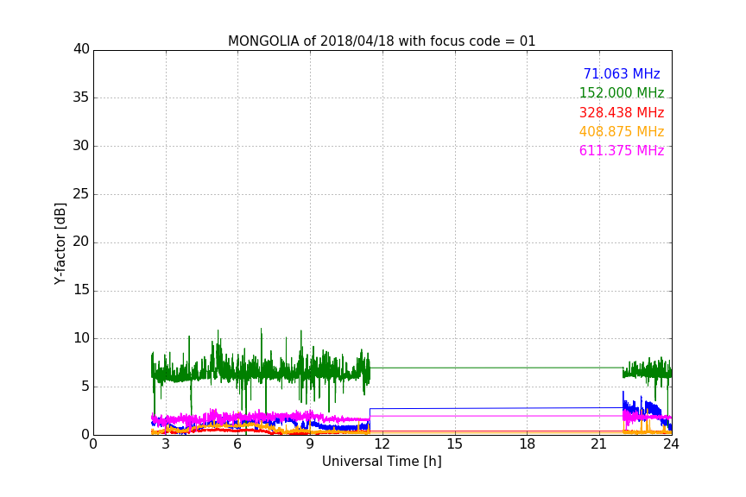Click the x-axis tick label 18

pyautogui.click(x=528, y=444)
